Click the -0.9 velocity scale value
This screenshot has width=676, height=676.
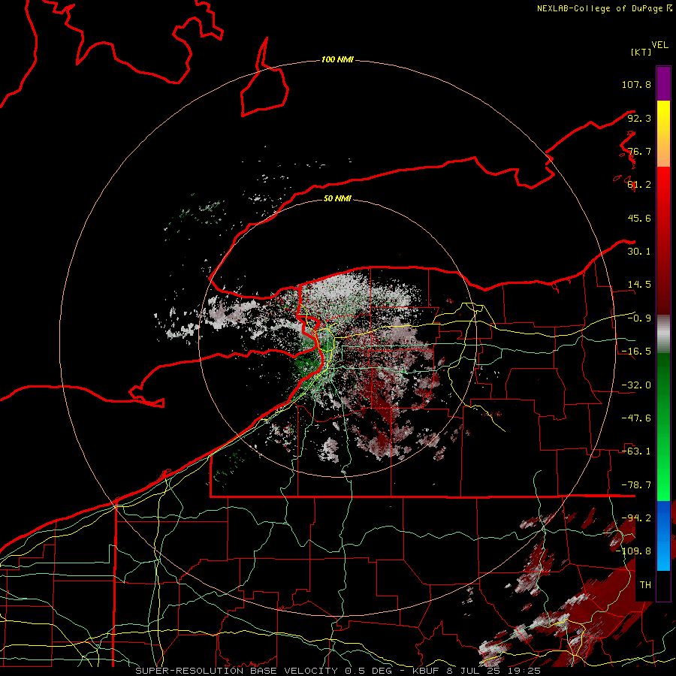coord(639,318)
